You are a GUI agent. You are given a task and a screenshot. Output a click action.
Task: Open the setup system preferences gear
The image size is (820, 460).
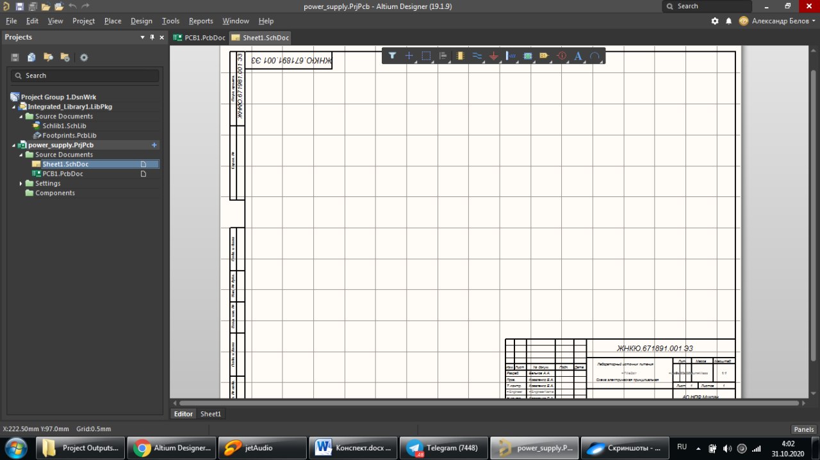click(x=715, y=20)
